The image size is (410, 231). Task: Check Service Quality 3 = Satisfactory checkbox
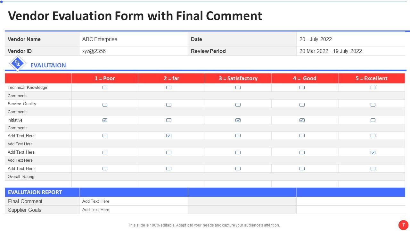[x=238, y=105]
